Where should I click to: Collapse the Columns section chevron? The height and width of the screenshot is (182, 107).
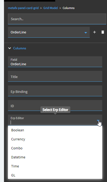10,48
